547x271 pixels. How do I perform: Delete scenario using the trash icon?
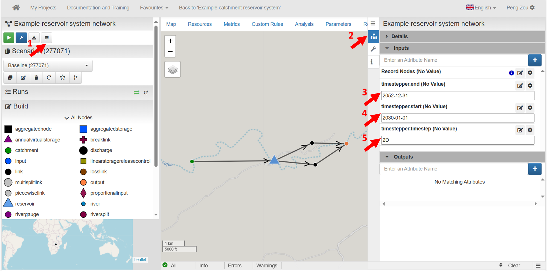coord(36,78)
